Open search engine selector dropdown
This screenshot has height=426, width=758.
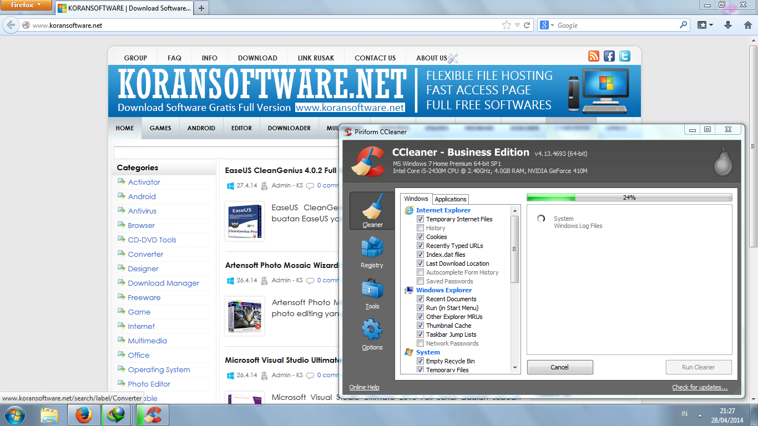(x=547, y=25)
